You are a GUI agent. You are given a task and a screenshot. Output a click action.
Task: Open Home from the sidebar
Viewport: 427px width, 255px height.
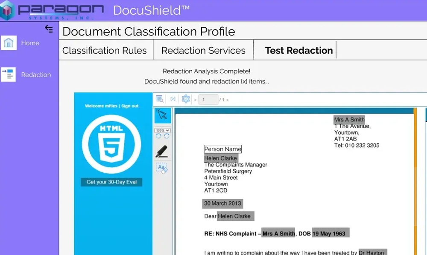(30, 43)
